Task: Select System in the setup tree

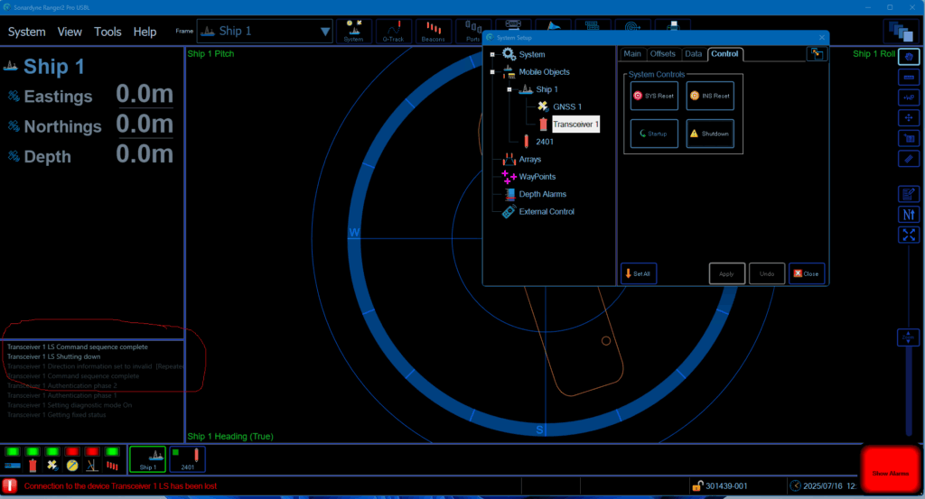Action: [x=531, y=54]
